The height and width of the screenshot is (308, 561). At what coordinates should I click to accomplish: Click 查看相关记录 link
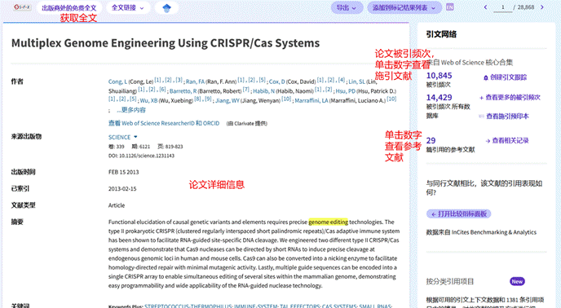point(507,141)
